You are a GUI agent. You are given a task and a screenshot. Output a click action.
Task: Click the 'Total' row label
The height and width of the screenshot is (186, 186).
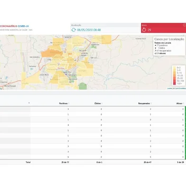[x=28, y=162]
